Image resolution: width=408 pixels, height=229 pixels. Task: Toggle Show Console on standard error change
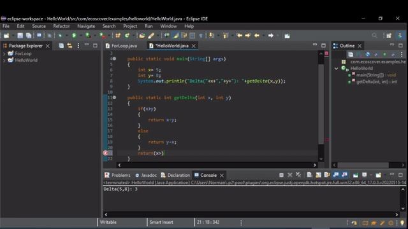(x=344, y=176)
